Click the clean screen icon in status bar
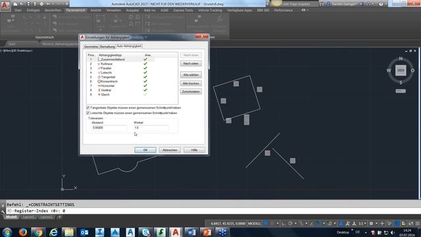The height and width of the screenshot is (237, 421). tap(410, 224)
